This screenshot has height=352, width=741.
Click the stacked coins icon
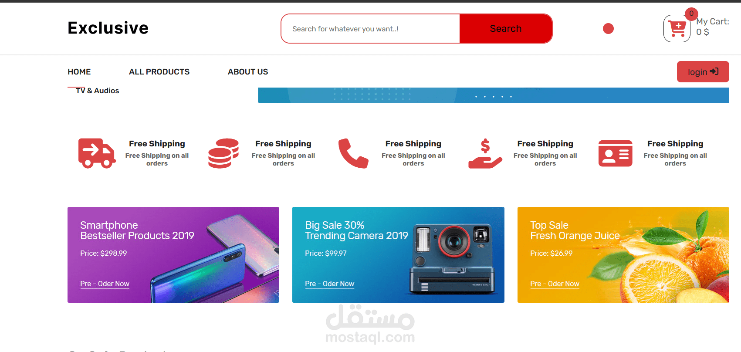click(223, 153)
